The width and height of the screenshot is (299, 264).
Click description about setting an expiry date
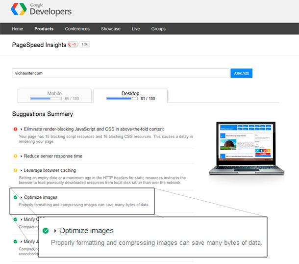(x=102, y=180)
